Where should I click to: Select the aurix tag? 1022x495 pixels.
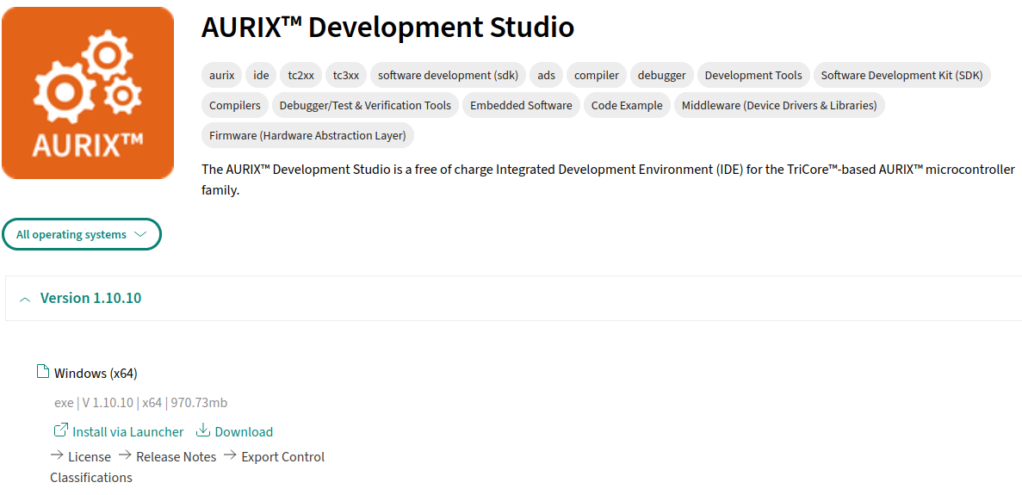(x=221, y=75)
